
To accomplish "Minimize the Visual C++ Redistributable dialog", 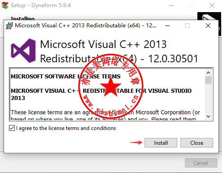I will click(167, 26).
